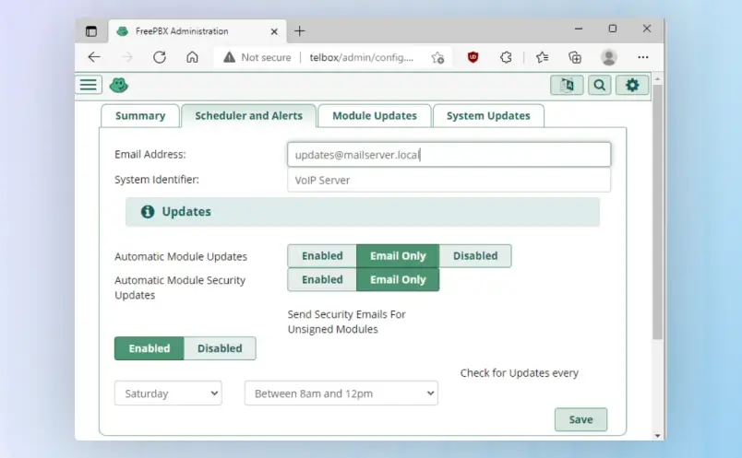Open the FreePBX search icon
The image size is (742, 458).
coord(600,85)
